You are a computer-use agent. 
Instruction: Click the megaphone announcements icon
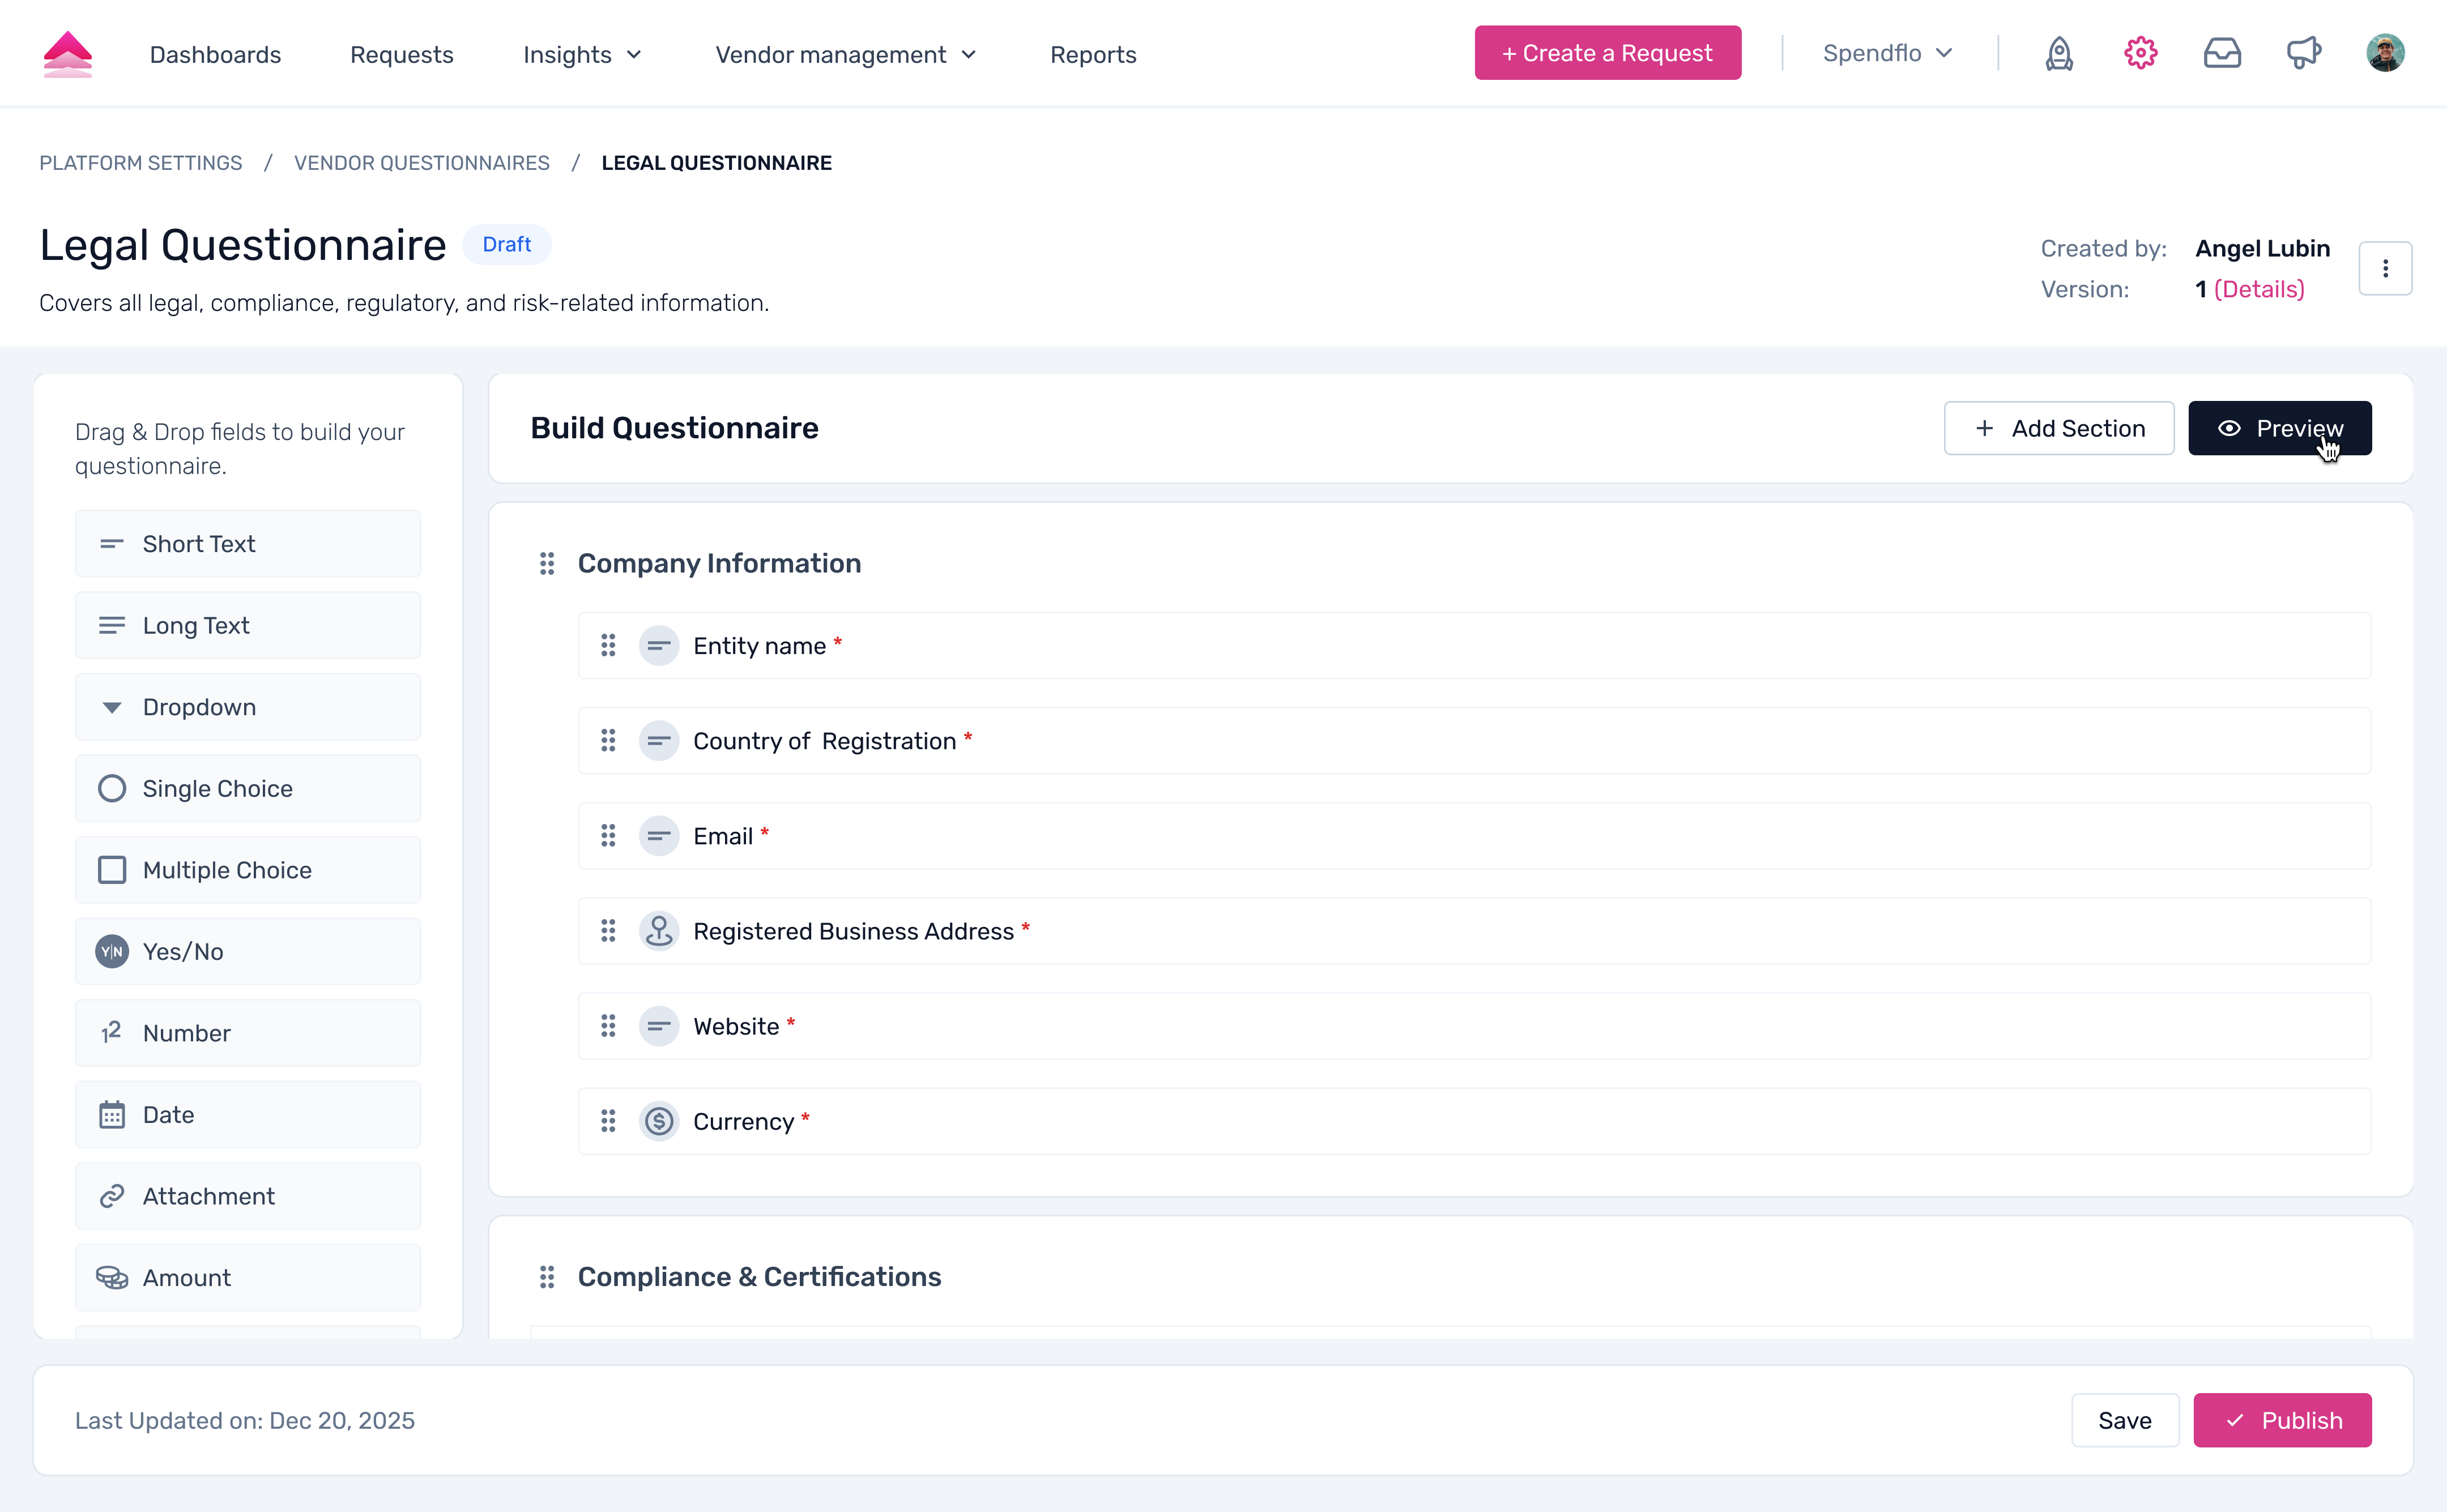tap(2304, 53)
